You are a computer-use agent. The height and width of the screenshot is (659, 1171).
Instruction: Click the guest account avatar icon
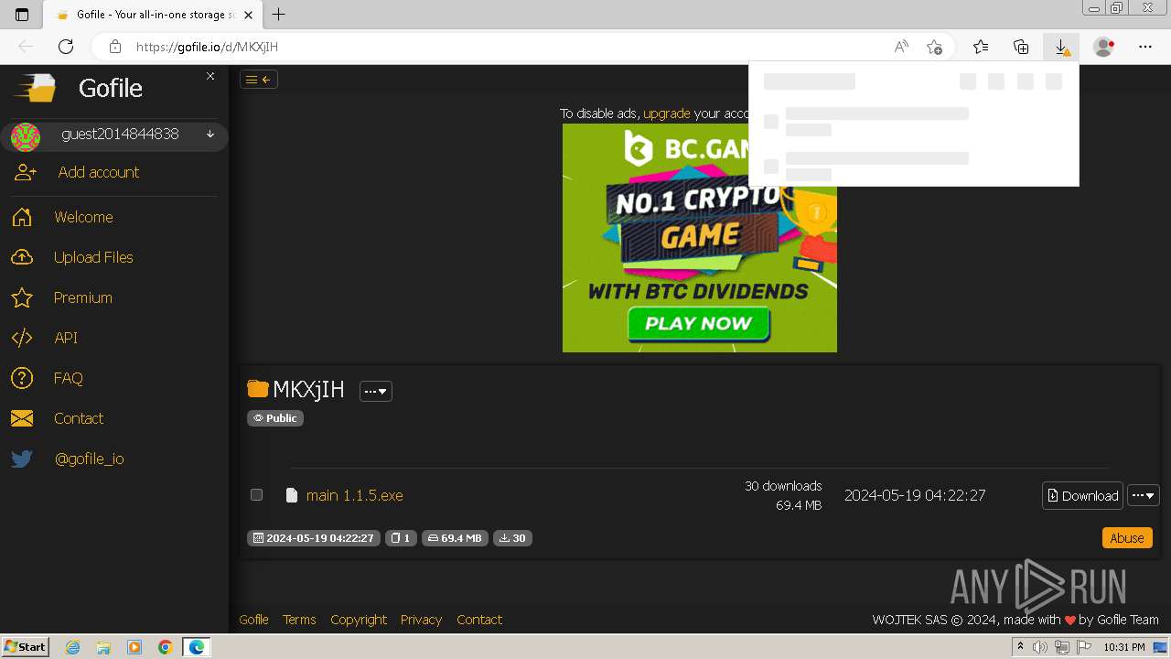click(x=26, y=137)
